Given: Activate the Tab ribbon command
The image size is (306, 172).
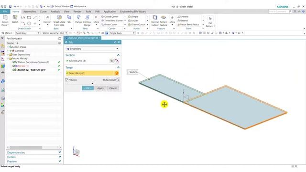Looking at the screenshot, I should pos(69,19).
